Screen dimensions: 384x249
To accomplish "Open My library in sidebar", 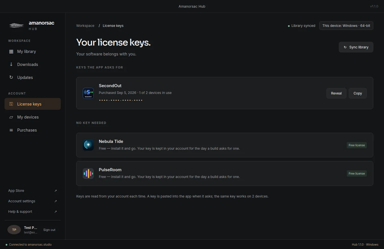I will click(32, 51).
